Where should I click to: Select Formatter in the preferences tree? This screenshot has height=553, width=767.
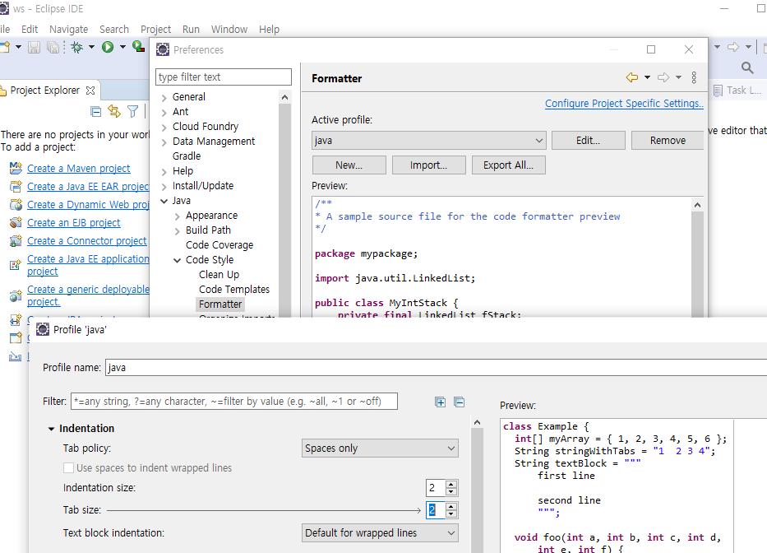[x=220, y=304]
